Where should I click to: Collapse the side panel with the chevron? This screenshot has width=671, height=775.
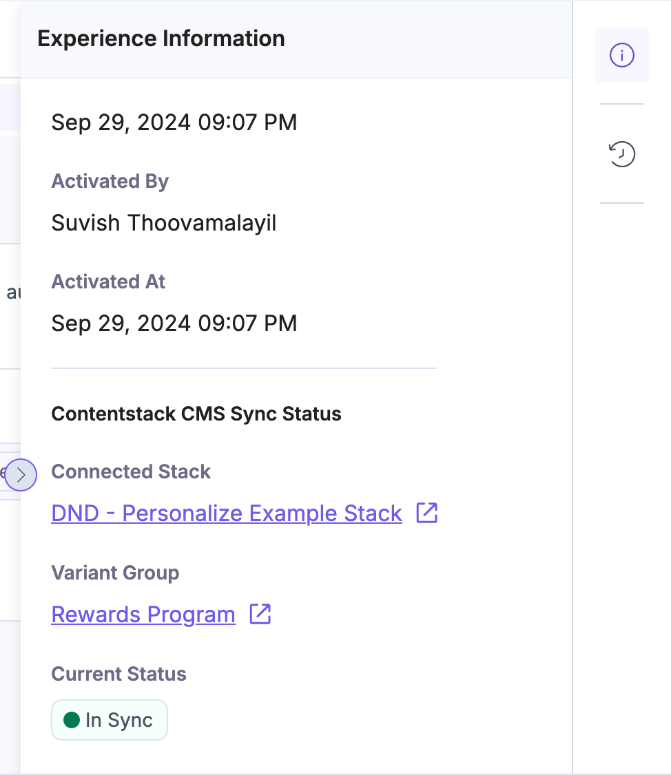[21, 474]
